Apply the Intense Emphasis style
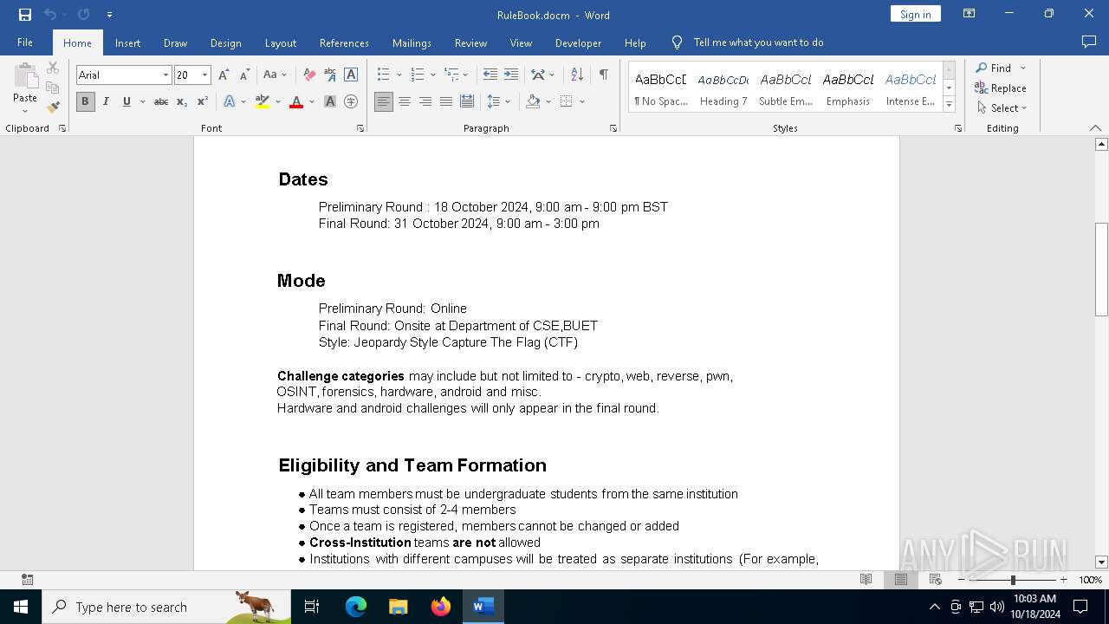This screenshot has width=1109, height=624. (x=911, y=88)
